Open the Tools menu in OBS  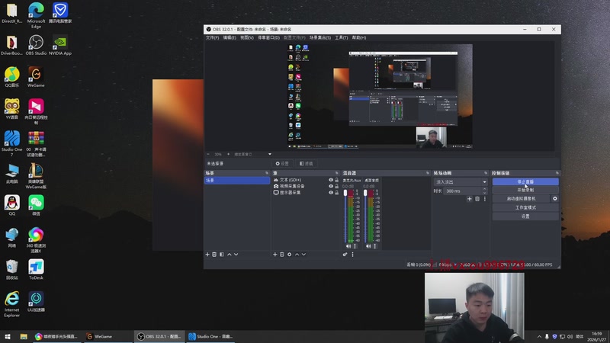tap(342, 37)
